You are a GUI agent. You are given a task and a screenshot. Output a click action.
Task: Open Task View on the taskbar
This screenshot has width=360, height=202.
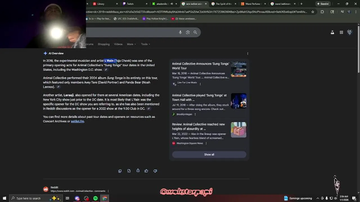[67, 198]
